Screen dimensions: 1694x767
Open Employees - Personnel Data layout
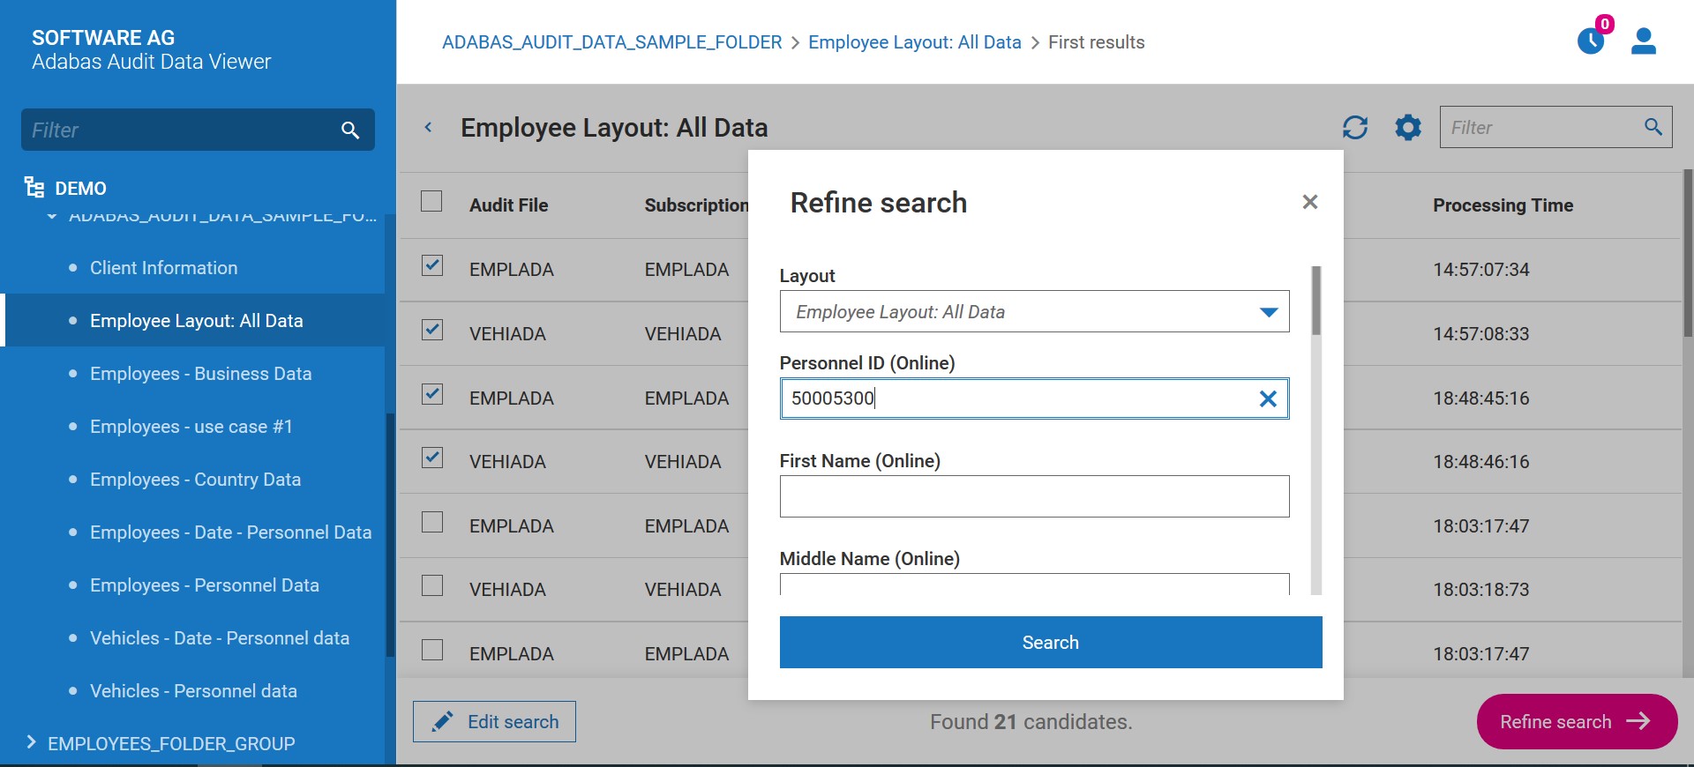204,585
